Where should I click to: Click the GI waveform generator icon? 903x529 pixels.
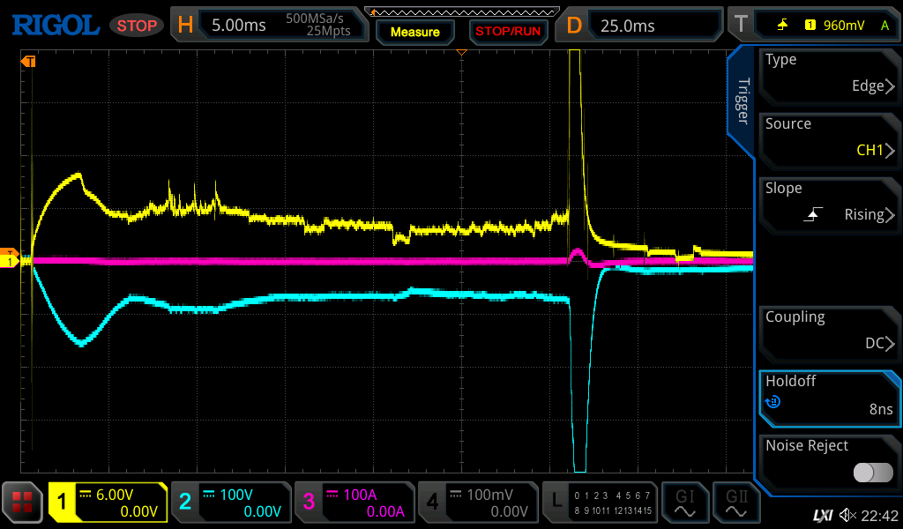click(684, 503)
